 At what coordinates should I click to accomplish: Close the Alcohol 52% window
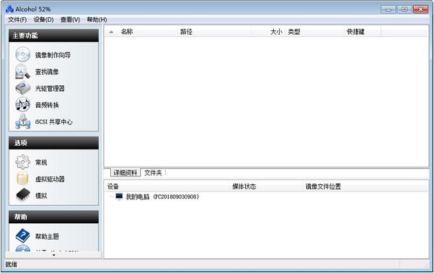421,9
